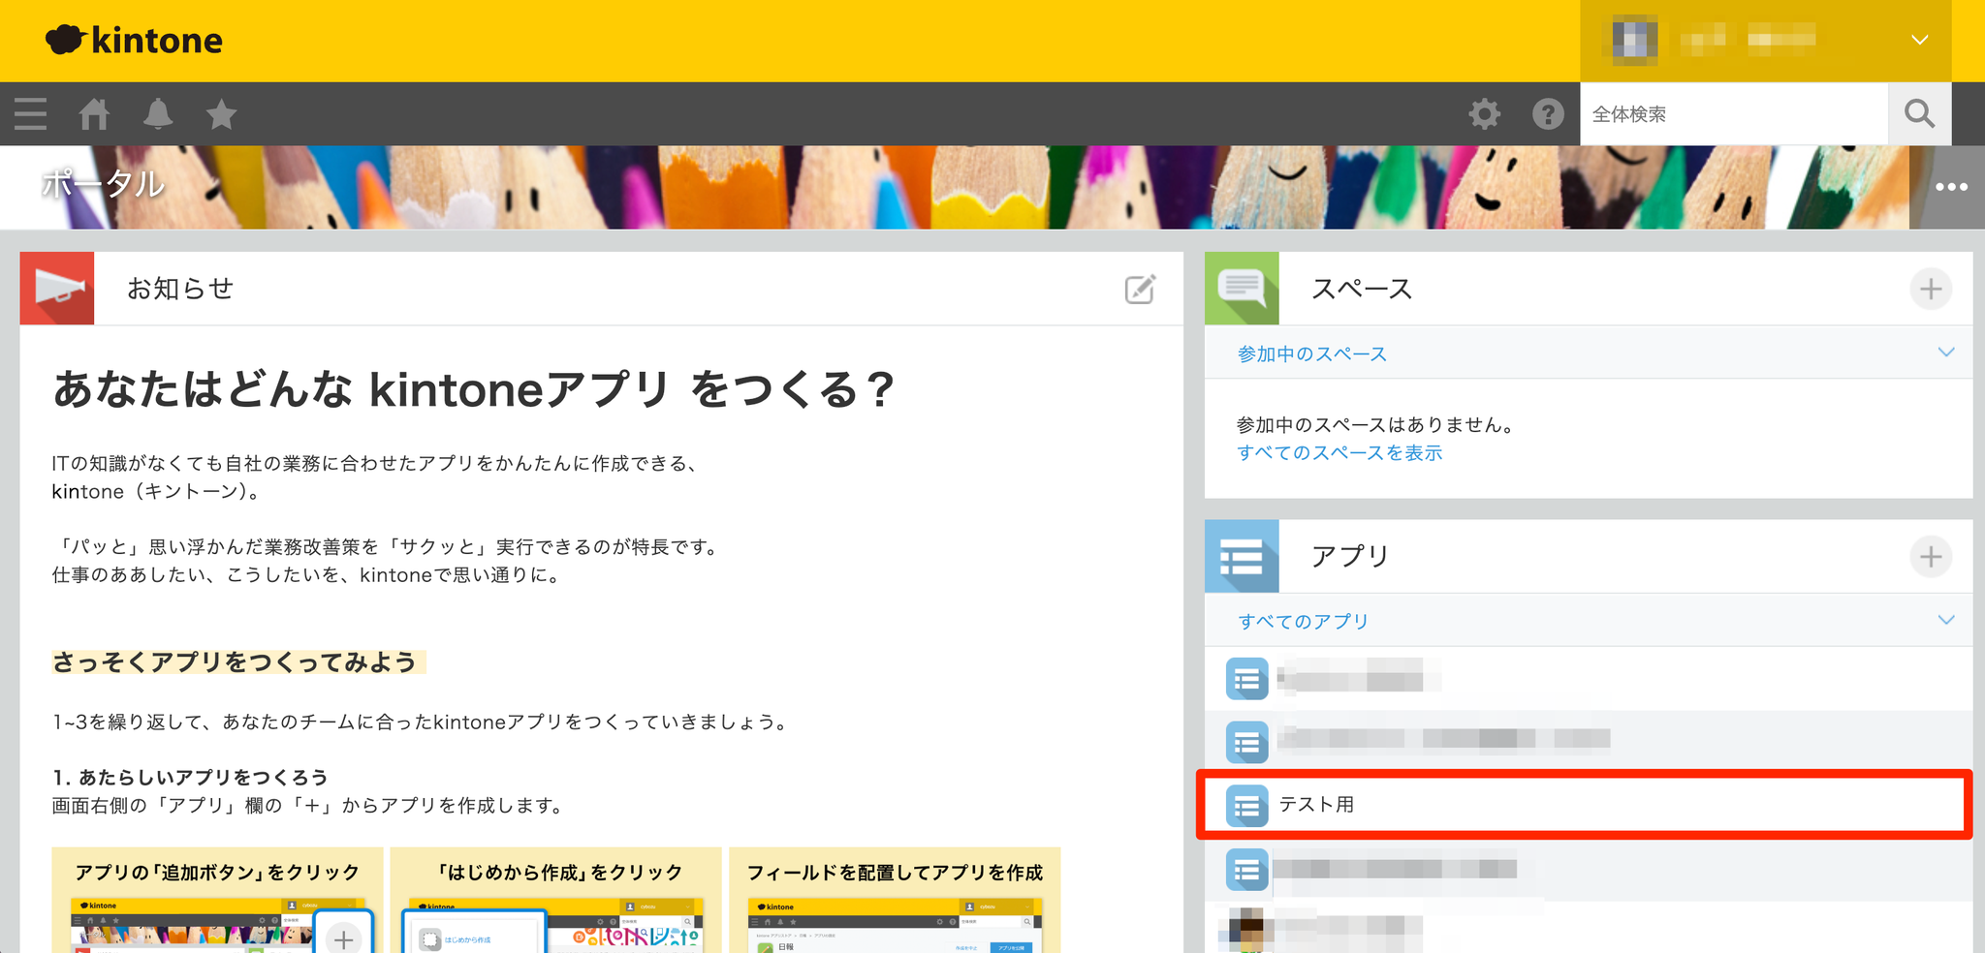Add a new space with the plus button

[x=1930, y=289]
